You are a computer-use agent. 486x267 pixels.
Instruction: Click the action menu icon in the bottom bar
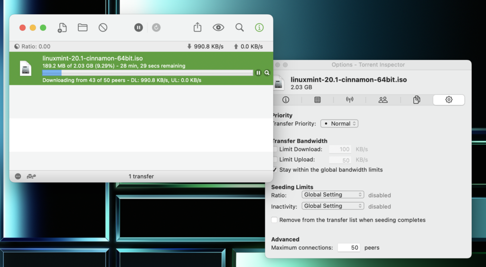18,176
